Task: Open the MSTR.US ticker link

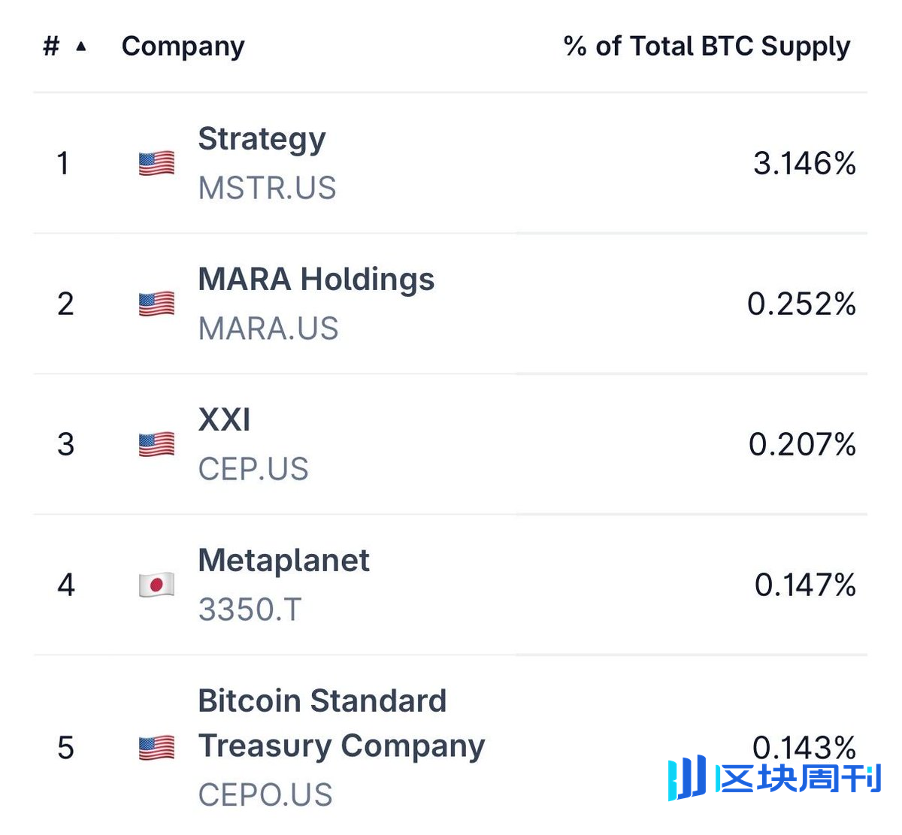Action: coord(268,189)
